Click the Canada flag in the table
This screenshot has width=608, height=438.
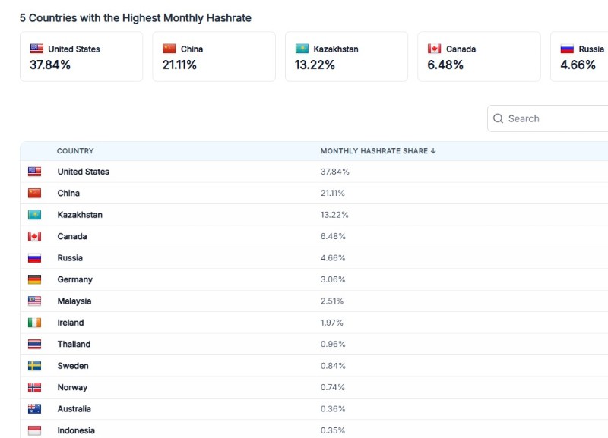(34, 236)
